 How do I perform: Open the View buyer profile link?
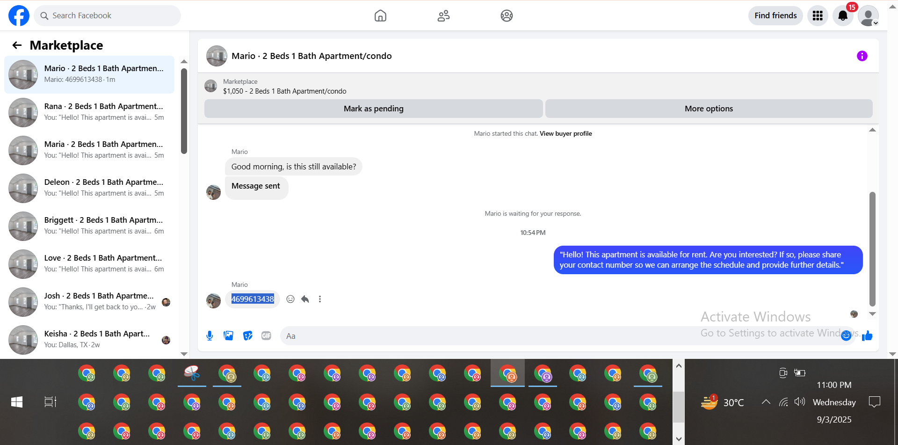point(565,133)
